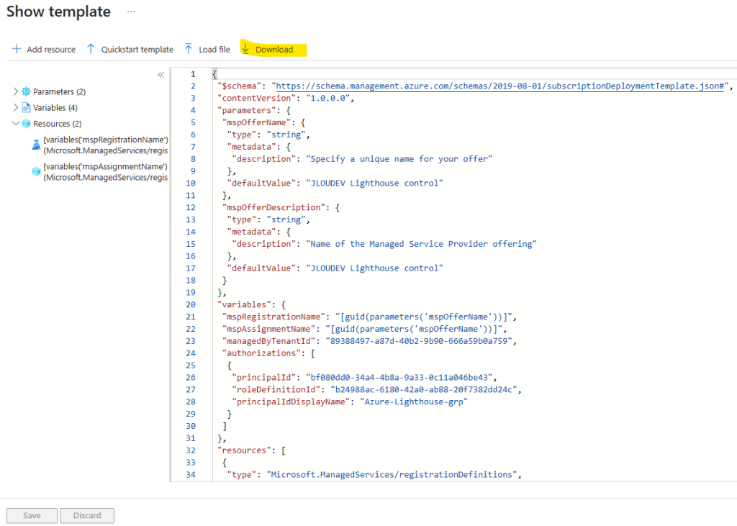Click the "mspOfferDescription" key on line 12
This screenshot has width=737, height=526.
274,208
